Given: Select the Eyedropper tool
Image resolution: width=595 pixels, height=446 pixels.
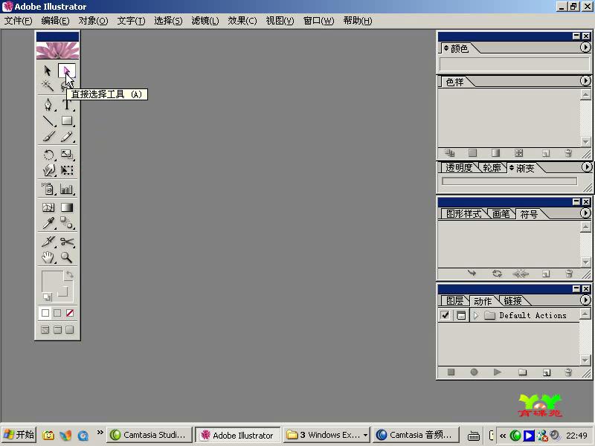Looking at the screenshot, I should point(48,223).
